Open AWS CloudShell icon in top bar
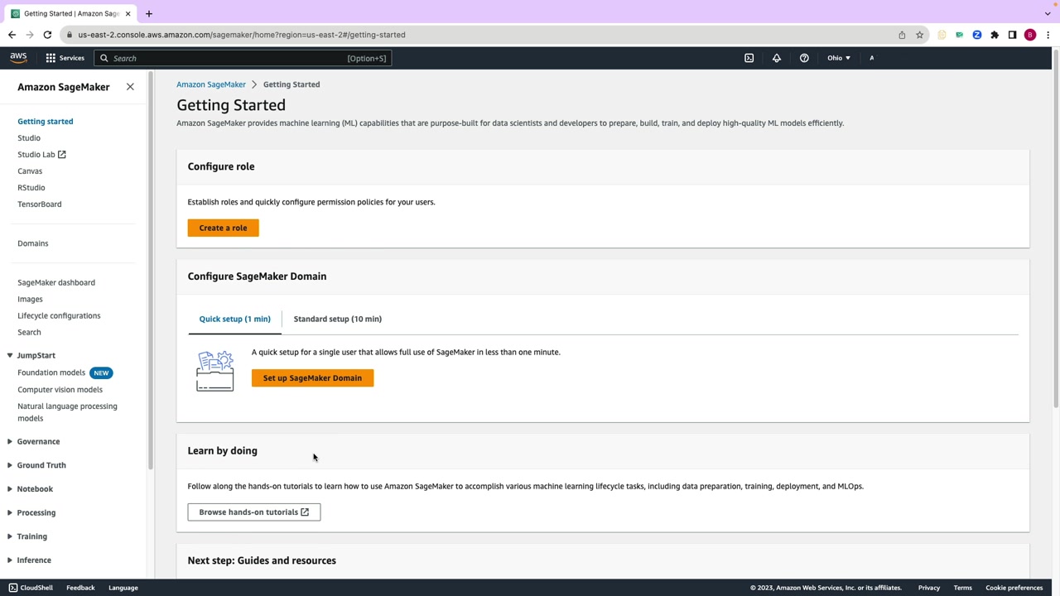The image size is (1060, 596). (x=749, y=58)
